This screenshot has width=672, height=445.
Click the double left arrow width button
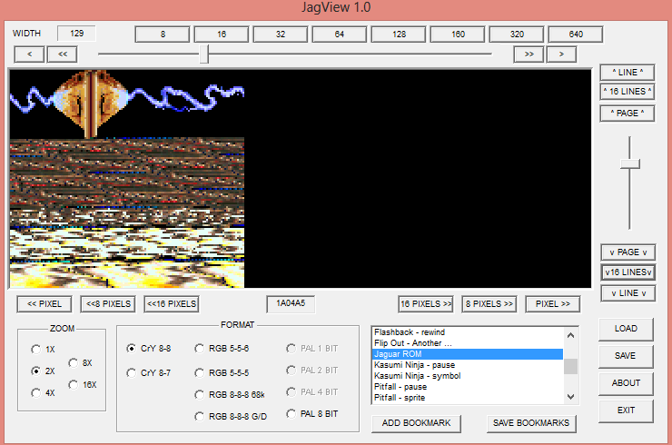click(63, 54)
